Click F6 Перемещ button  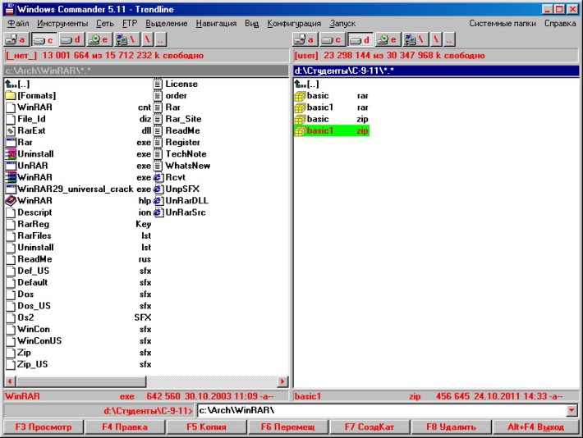pyautogui.click(x=287, y=427)
